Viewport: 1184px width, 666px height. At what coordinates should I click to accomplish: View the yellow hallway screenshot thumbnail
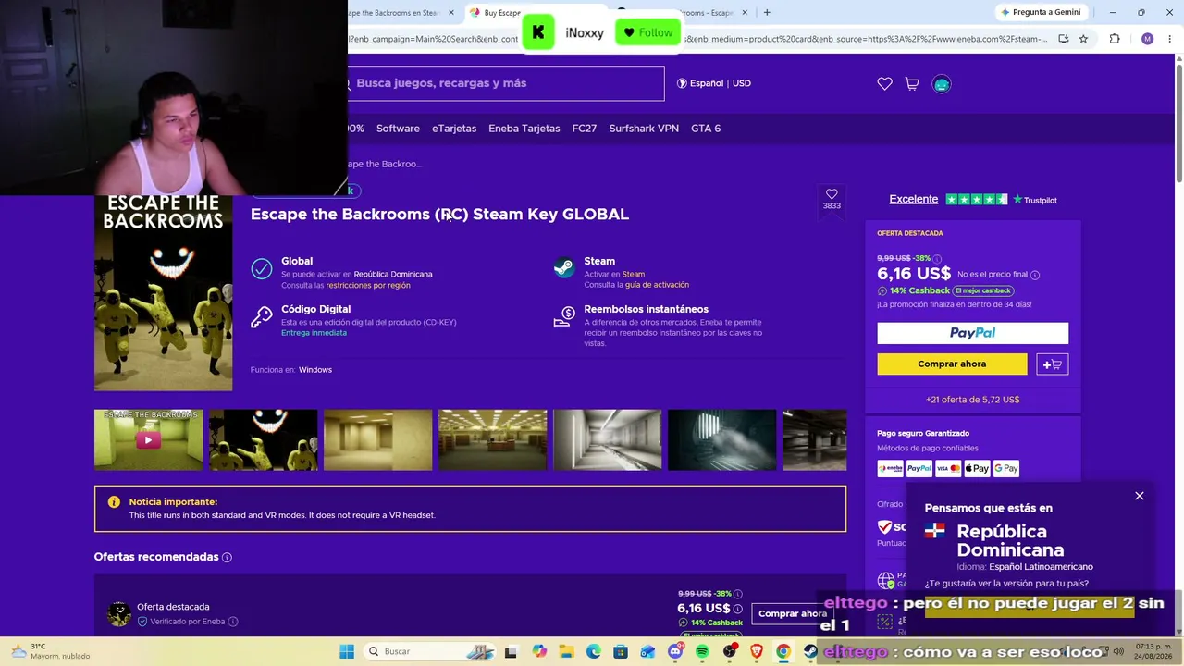(377, 440)
